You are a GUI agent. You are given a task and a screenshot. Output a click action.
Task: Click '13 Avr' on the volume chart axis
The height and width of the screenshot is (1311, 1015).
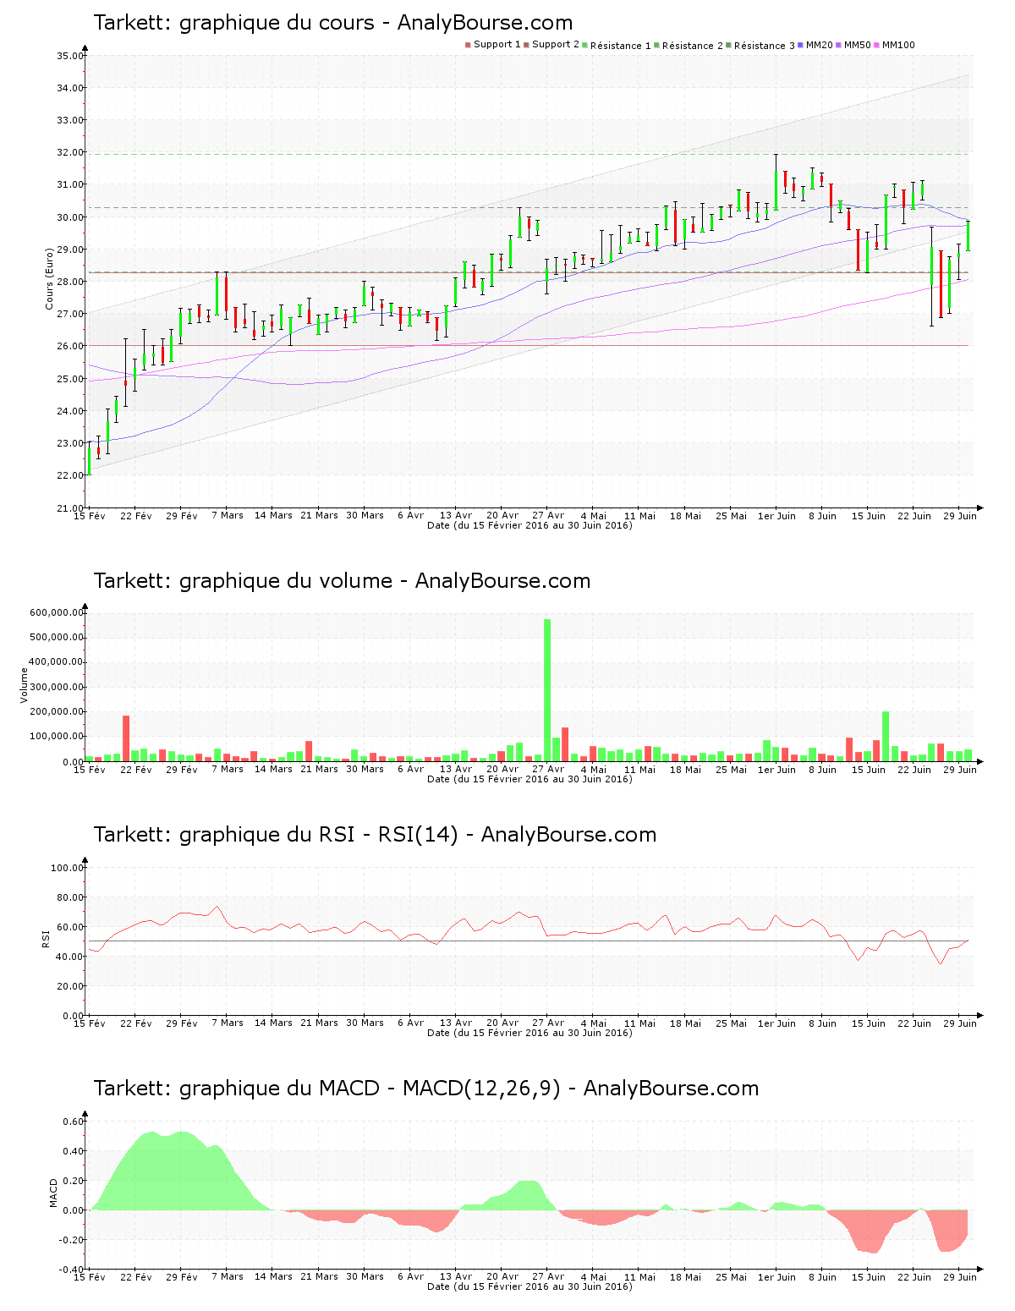pos(456,769)
